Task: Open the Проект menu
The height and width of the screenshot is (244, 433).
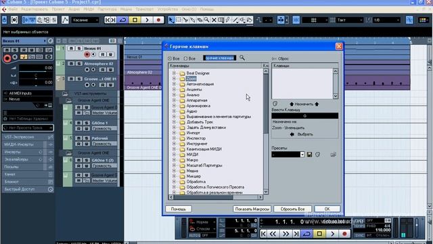Action: coord(58,9)
